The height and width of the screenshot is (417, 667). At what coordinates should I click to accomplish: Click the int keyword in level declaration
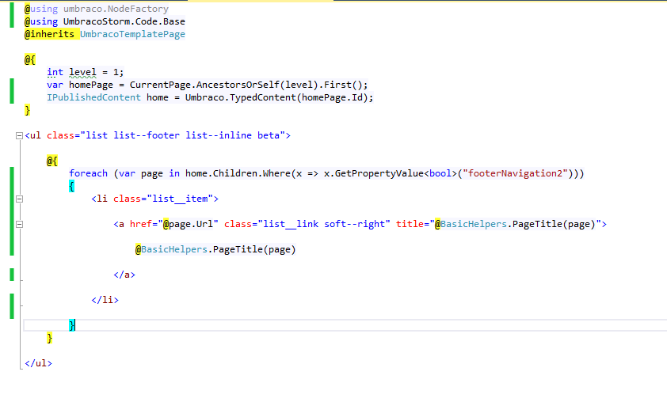(55, 72)
